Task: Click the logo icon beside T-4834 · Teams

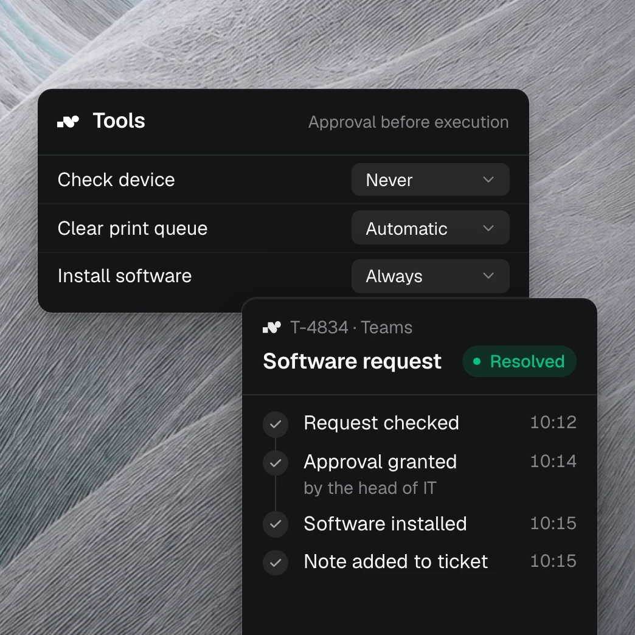Action: (x=272, y=327)
